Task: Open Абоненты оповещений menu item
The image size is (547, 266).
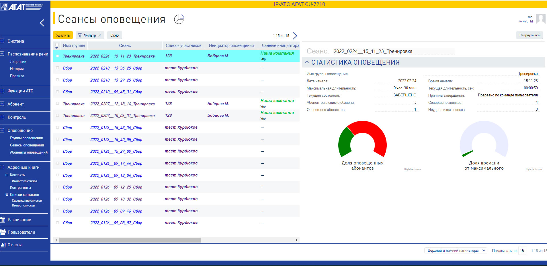Action: coord(29,152)
